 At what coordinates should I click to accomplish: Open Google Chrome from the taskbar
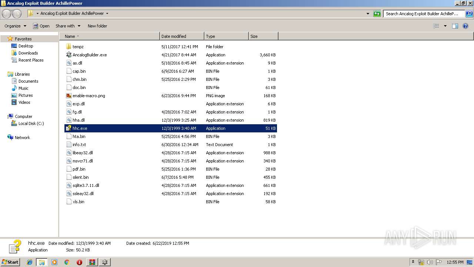(x=67, y=262)
